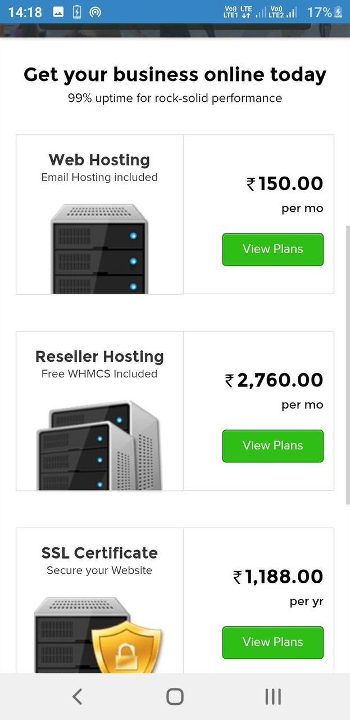Select the Reseller Hosting title
350x720 pixels.
pos(99,356)
